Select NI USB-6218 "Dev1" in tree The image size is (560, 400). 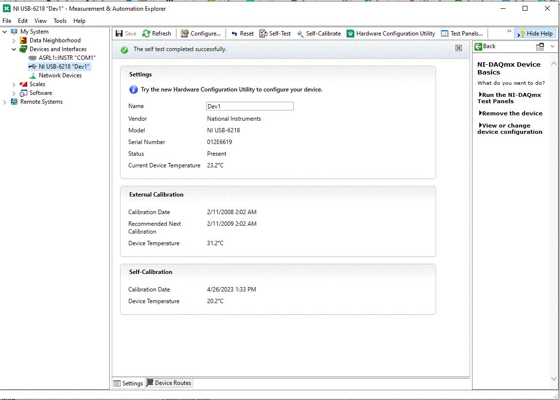[x=64, y=67]
